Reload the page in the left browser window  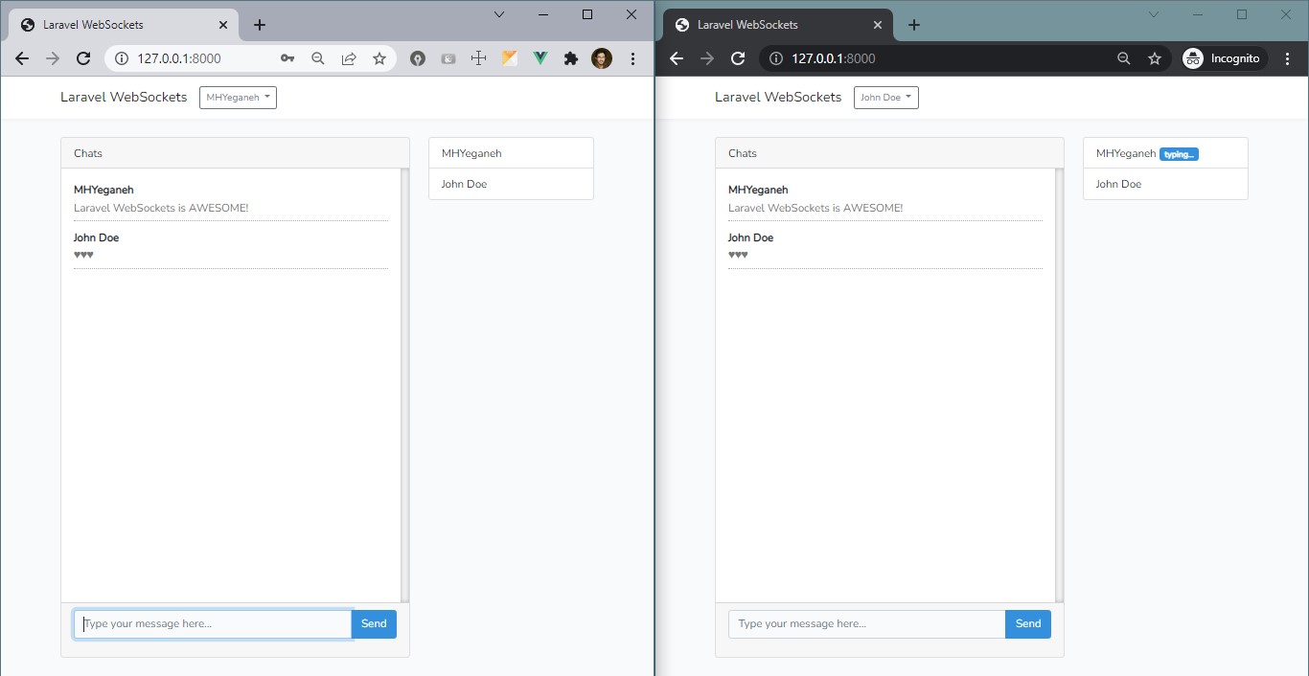click(83, 58)
